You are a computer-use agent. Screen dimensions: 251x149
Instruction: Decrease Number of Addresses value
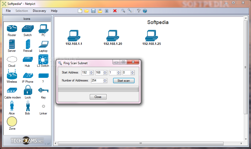pos(105,82)
